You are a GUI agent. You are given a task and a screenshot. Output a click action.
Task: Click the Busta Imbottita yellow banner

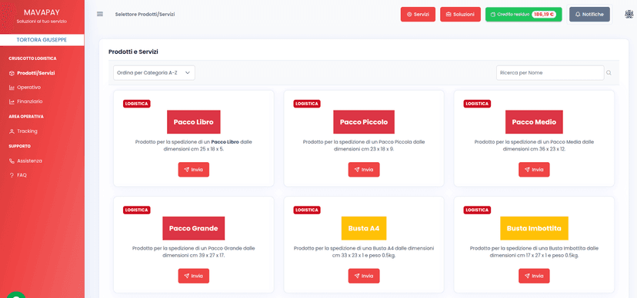pos(534,228)
